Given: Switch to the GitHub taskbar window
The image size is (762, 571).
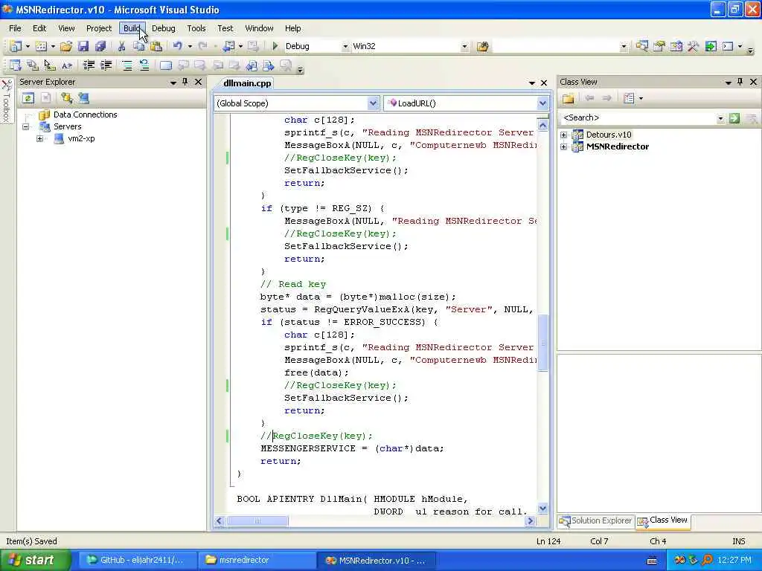Looking at the screenshot, I should (x=136, y=560).
